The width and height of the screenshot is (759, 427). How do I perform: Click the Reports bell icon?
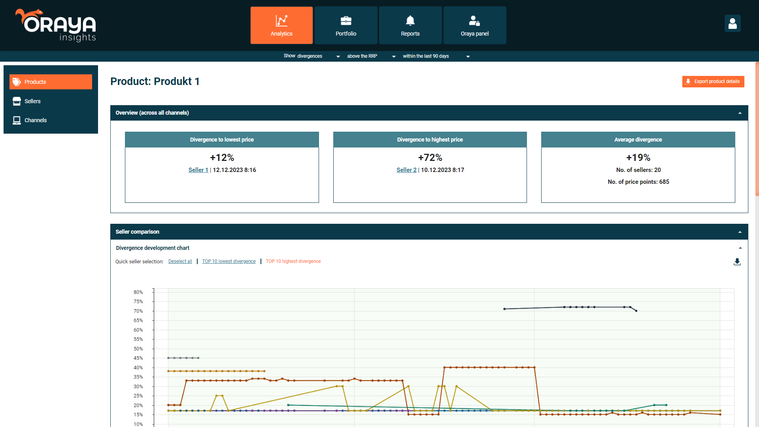(410, 20)
